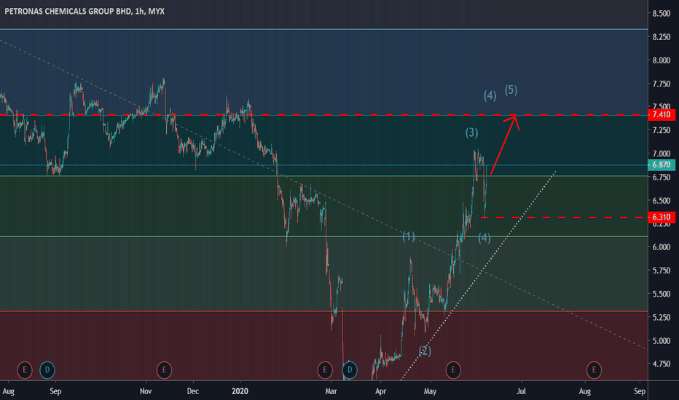This screenshot has width=679, height=400.
Task: Click the 8.000 price axis label
Action: [662, 60]
